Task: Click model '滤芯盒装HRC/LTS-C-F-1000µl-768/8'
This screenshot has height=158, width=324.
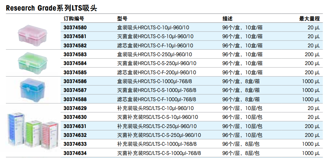Action: [157, 99]
